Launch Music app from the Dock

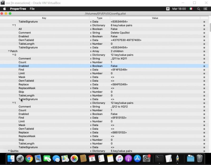pos(119,159)
